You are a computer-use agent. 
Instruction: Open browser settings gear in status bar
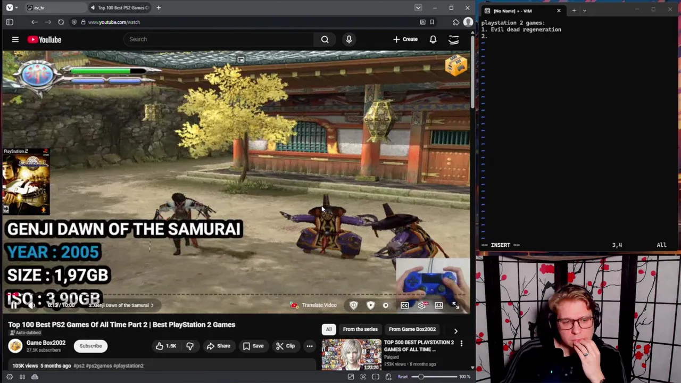pyautogui.click(x=10, y=377)
